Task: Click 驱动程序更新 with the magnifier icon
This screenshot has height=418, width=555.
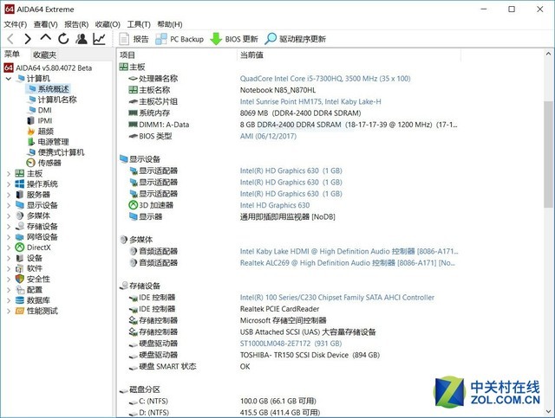Action: click(x=295, y=39)
